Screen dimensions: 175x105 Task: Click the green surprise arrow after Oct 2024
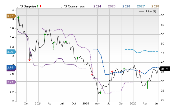pyautogui.click(x=78, y=58)
